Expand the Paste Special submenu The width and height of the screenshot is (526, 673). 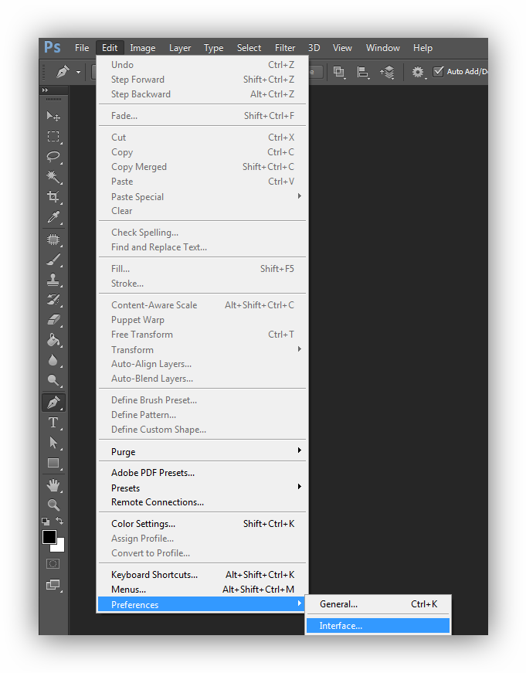tap(202, 196)
